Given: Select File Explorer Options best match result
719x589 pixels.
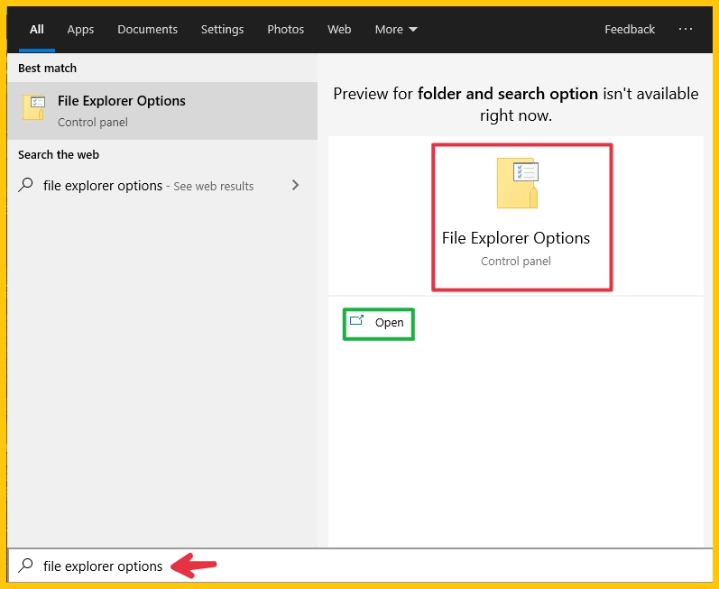Looking at the screenshot, I should 162,111.
